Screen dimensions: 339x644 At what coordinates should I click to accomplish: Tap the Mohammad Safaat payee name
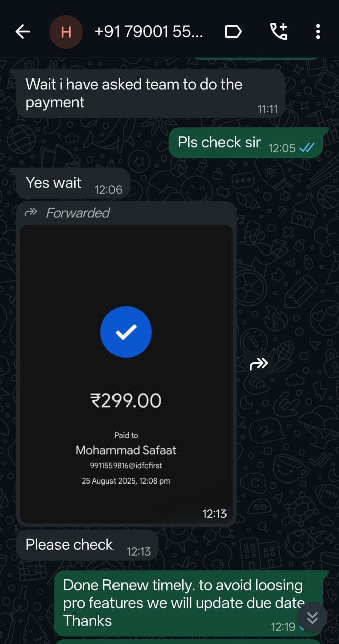tap(126, 450)
